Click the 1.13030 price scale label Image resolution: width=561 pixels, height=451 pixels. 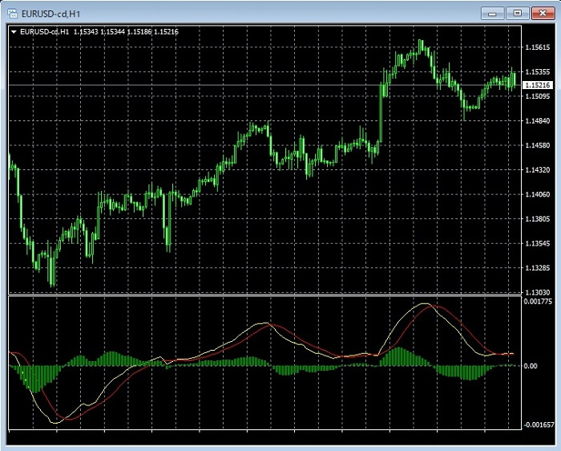[x=538, y=292]
